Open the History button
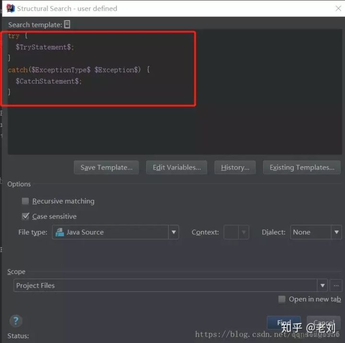345x343 pixels. [x=235, y=168]
